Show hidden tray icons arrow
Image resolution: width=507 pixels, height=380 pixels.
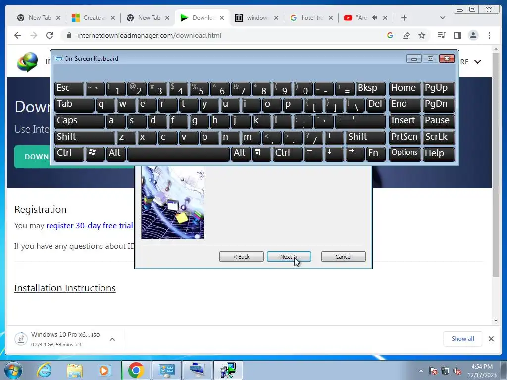[421, 371]
